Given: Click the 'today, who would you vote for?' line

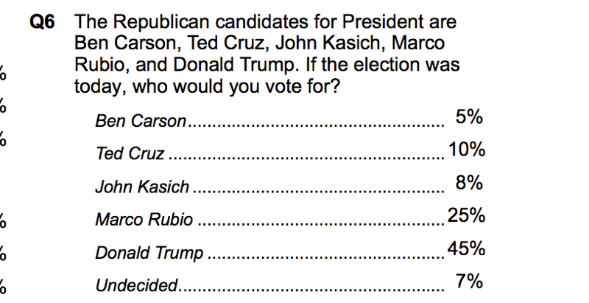Looking at the screenshot, I should pos(207,87).
